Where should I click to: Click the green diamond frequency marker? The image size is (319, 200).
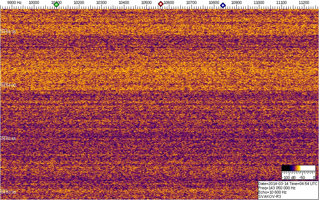pyautogui.click(x=56, y=5)
